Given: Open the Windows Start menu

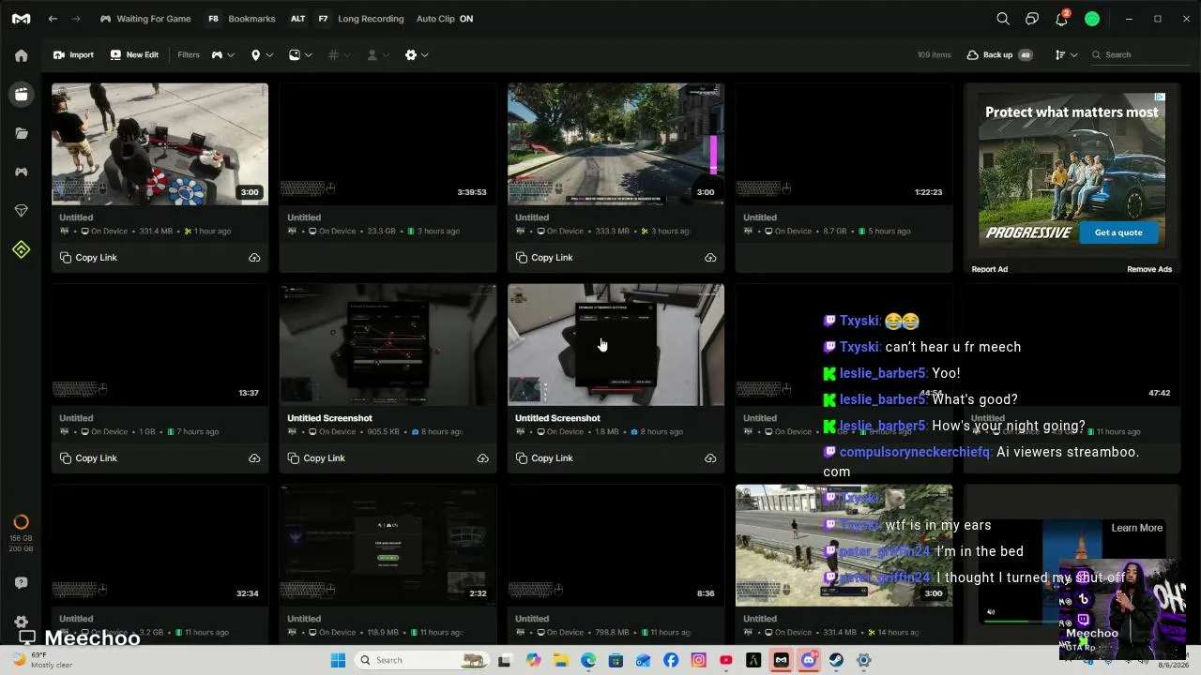Looking at the screenshot, I should pos(338,660).
